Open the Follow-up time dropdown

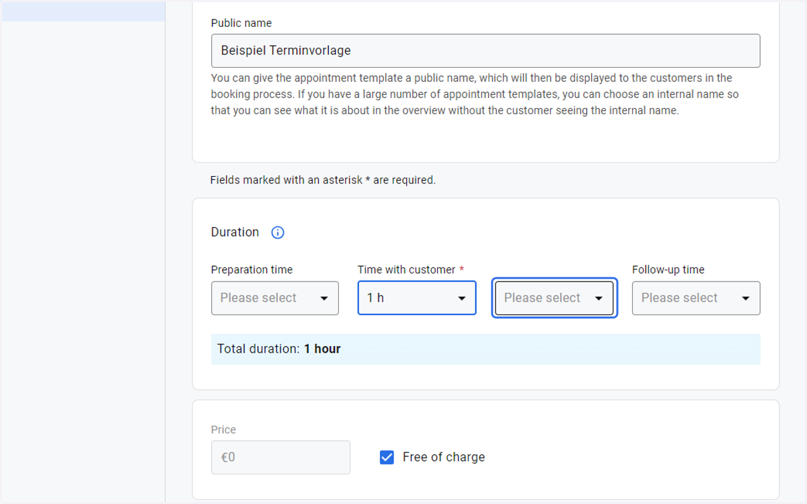tap(696, 298)
